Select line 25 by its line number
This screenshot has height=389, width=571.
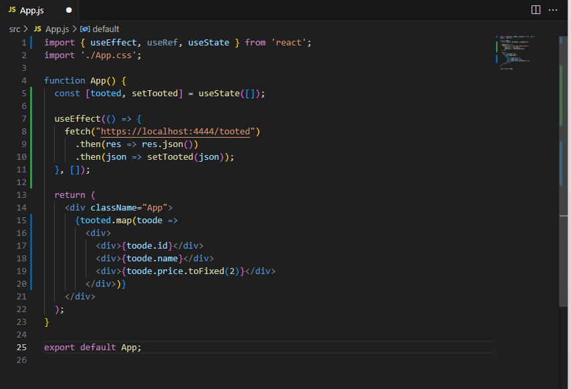tap(21, 348)
